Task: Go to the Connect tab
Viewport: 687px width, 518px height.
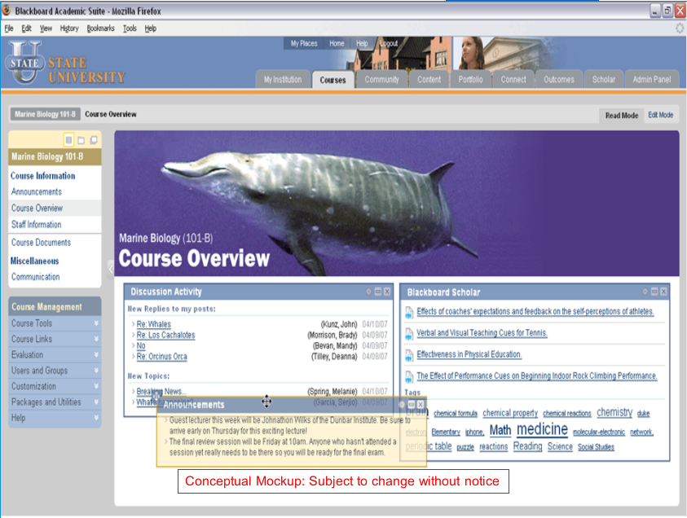Action: click(513, 80)
